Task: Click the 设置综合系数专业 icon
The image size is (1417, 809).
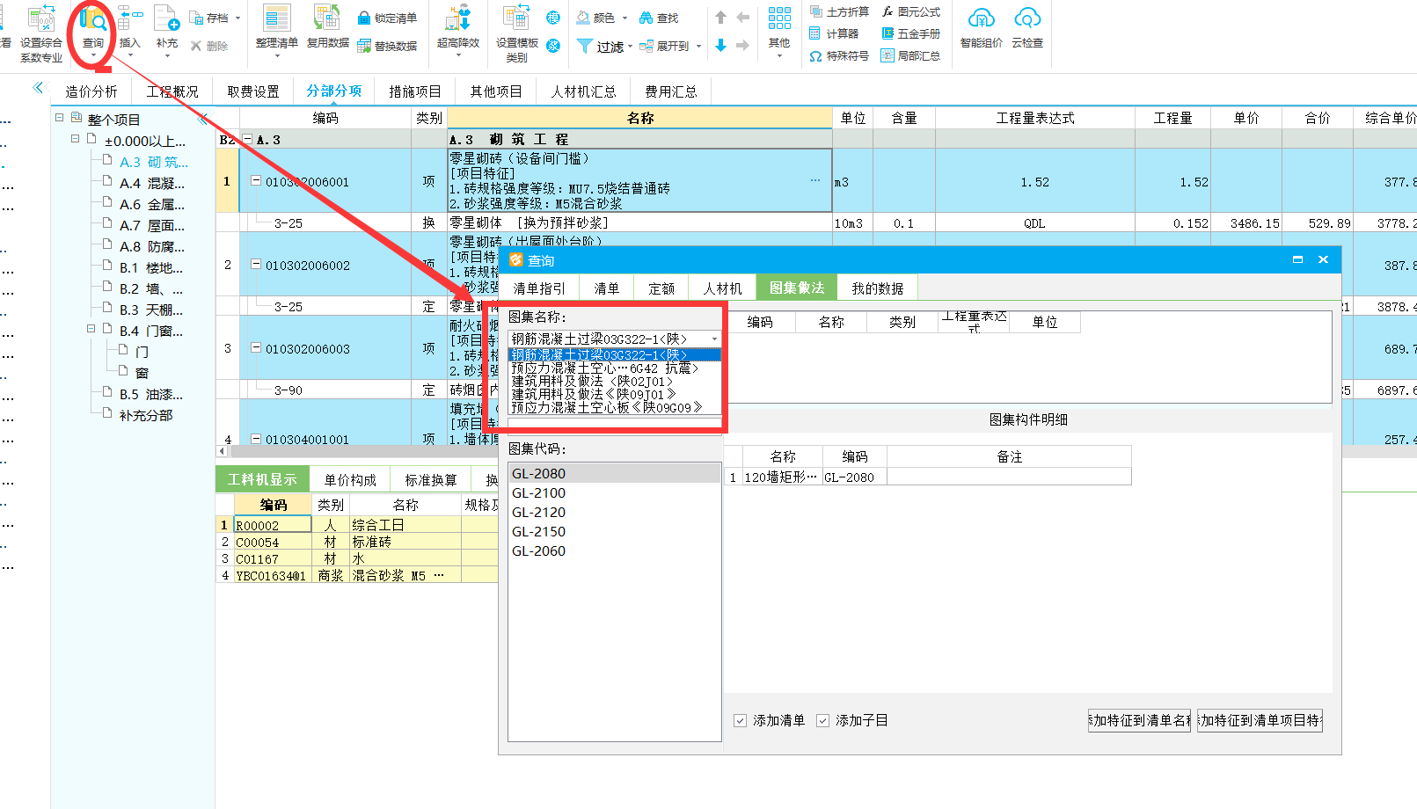Action: 41,18
